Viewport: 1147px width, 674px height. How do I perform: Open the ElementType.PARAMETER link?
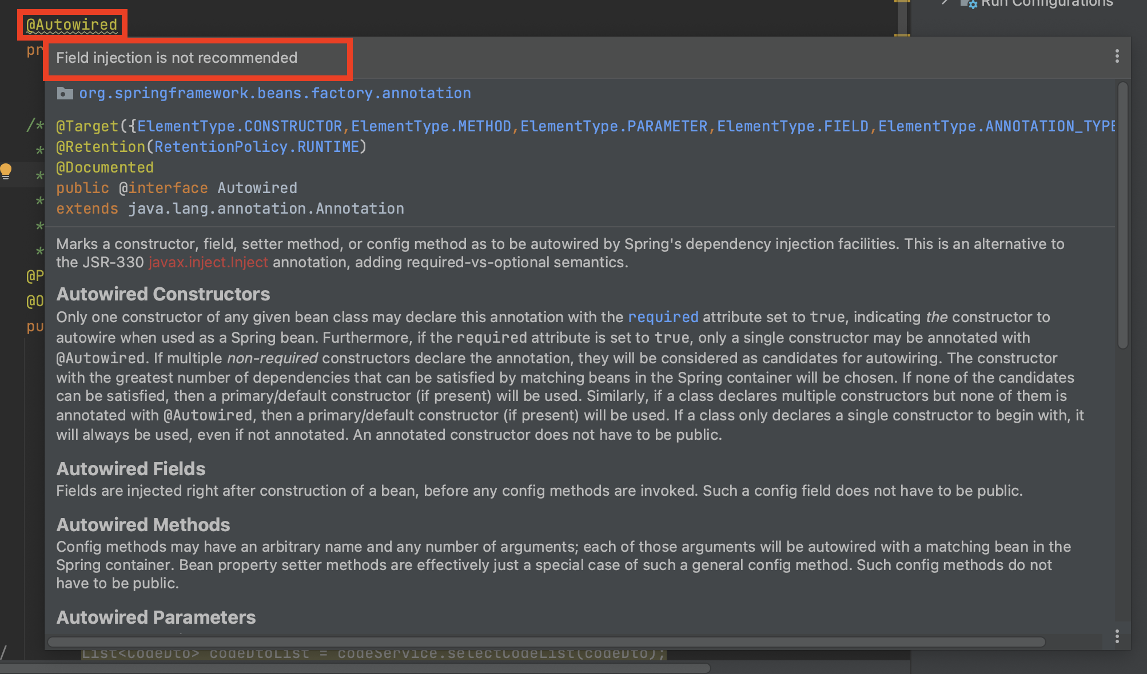coord(614,126)
